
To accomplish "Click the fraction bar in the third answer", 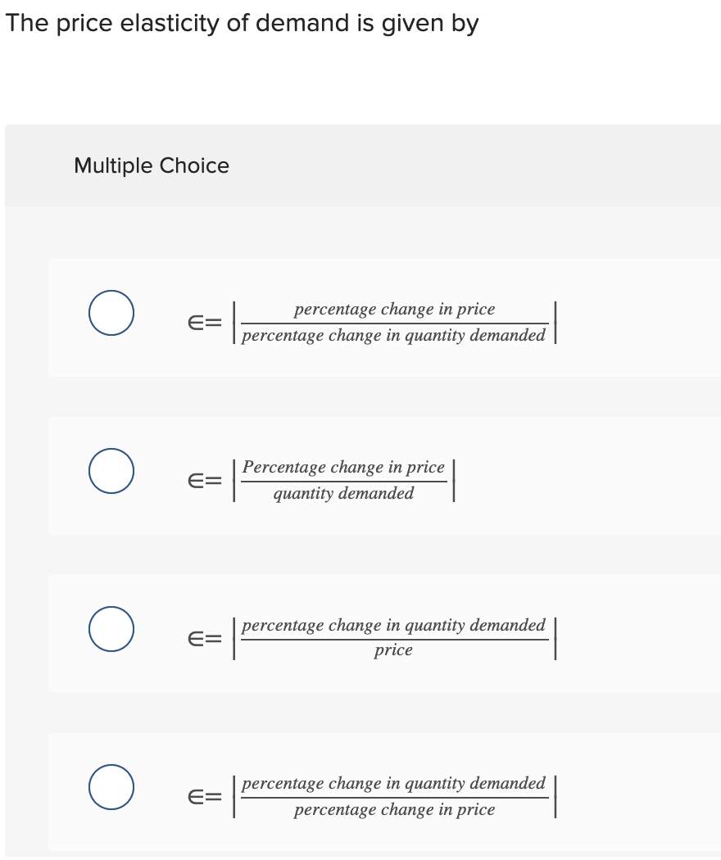I will [394, 637].
